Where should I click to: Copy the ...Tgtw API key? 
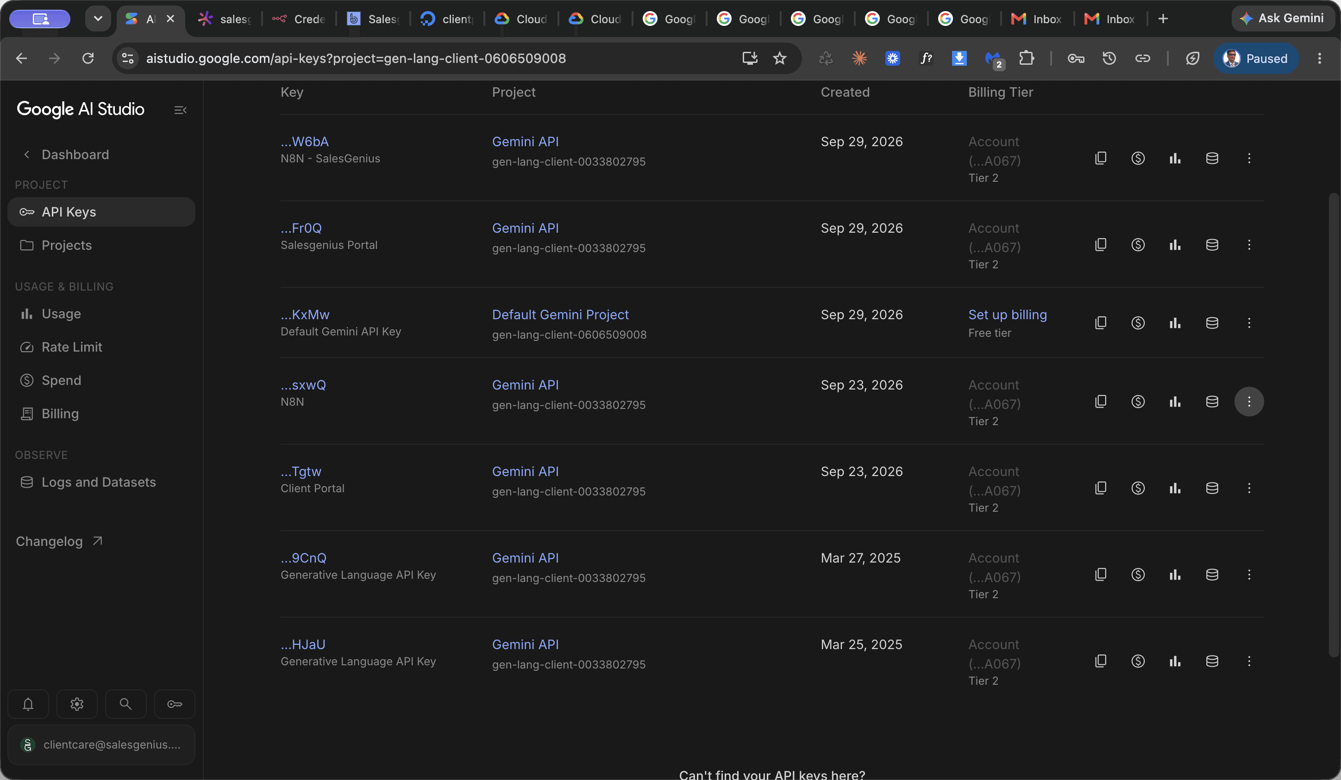click(x=1101, y=488)
